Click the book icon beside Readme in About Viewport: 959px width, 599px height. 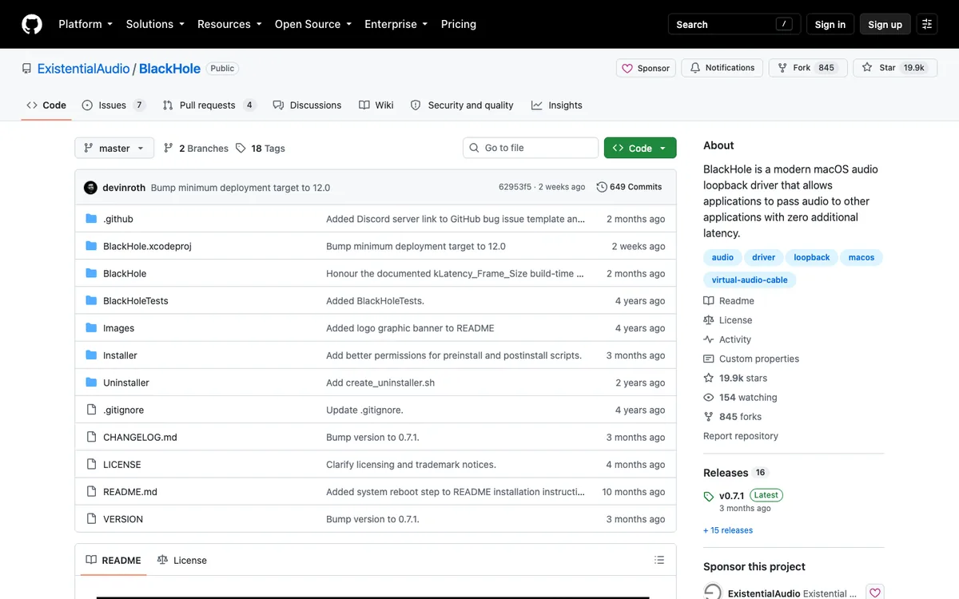pos(709,301)
